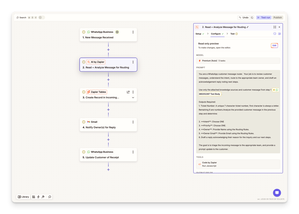
Task: Open the comments icon in the step panel
Action: coord(275,34)
